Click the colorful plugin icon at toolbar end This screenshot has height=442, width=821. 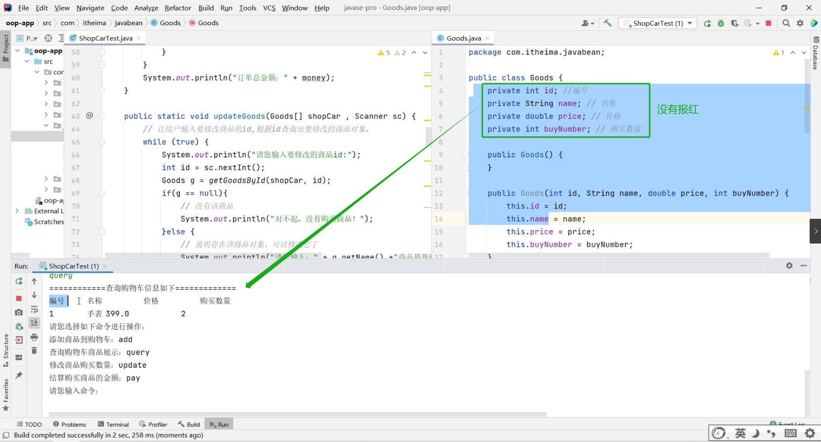[814, 23]
